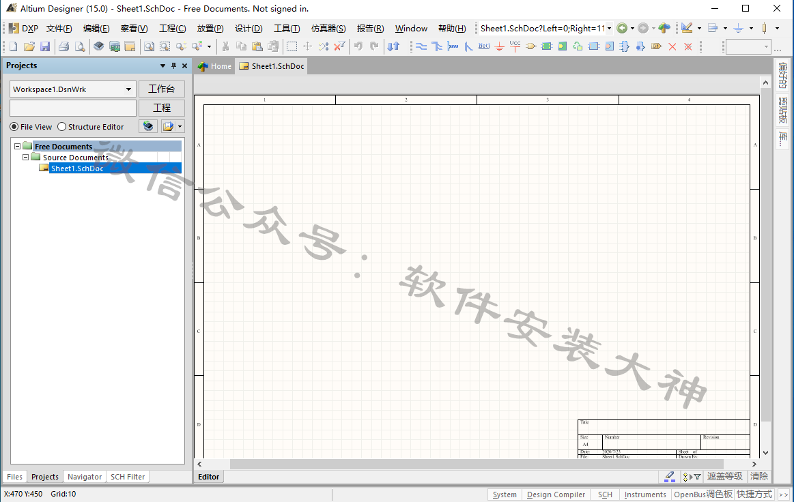Collapse the Free Documents tree node
794x502 pixels.
17,146
